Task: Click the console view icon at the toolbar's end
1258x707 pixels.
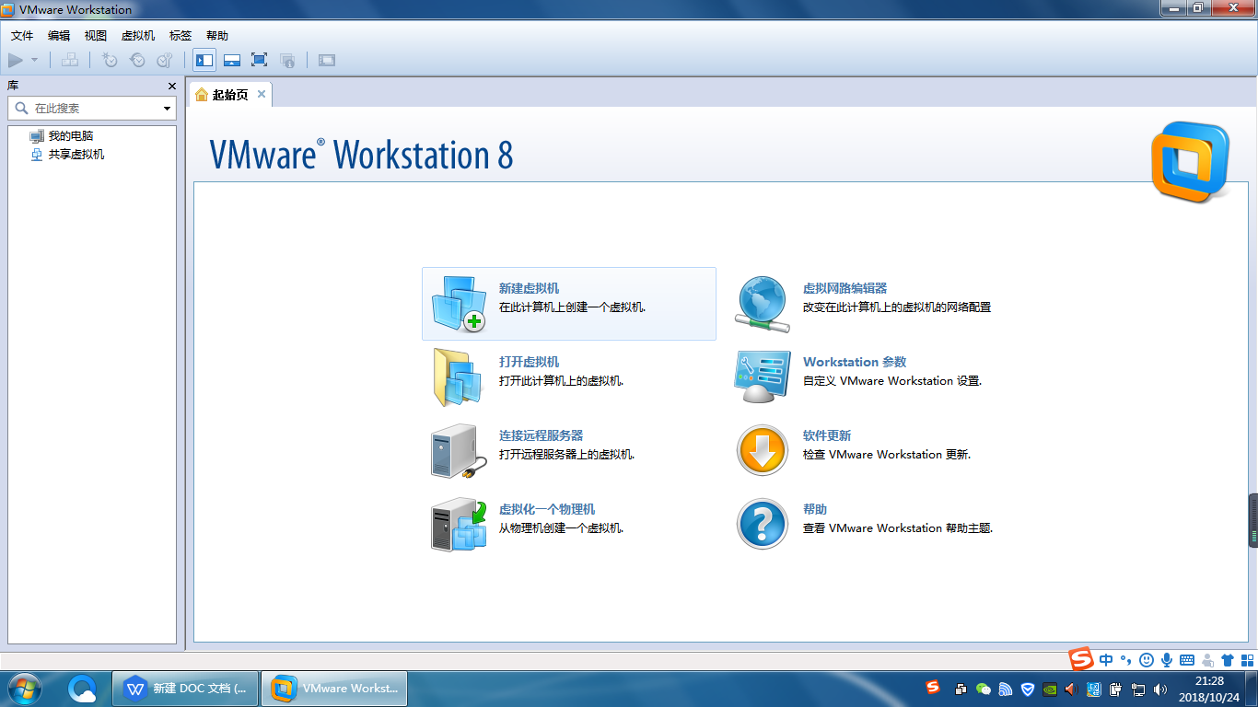Action: click(x=327, y=60)
